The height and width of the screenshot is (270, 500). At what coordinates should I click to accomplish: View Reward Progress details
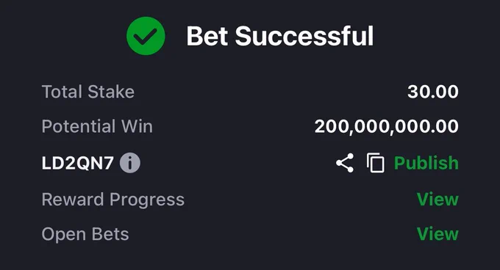click(438, 200)
